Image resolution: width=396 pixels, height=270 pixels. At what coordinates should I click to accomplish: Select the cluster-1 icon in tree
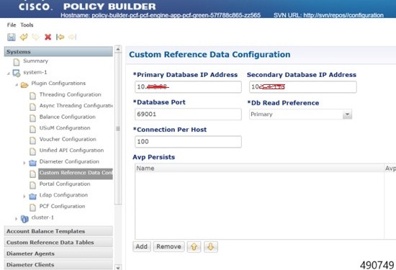24,219
